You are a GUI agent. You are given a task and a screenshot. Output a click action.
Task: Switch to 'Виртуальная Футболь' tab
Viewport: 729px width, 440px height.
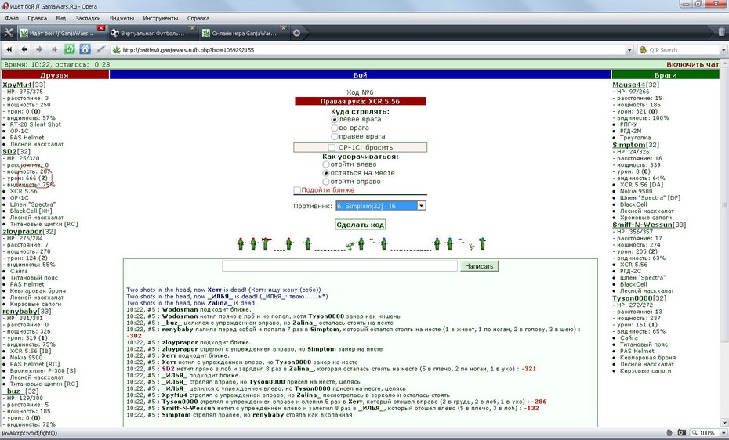click(x=153, y=33)
